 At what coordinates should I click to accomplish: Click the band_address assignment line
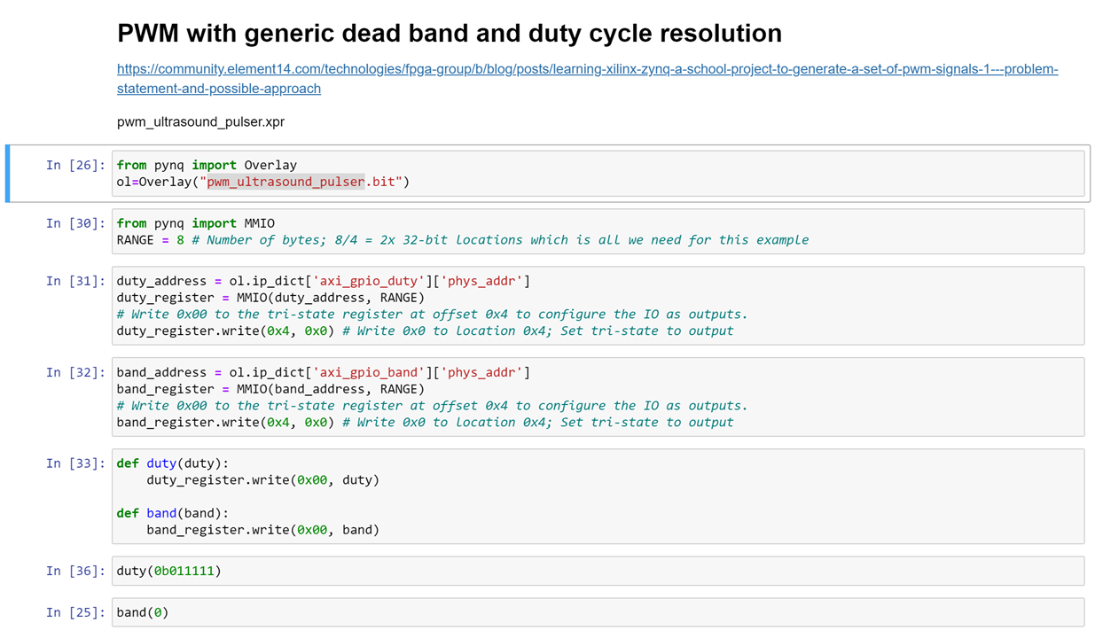pos(323,372)
